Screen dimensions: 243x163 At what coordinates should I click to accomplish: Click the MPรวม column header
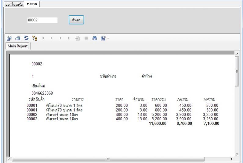209,99
